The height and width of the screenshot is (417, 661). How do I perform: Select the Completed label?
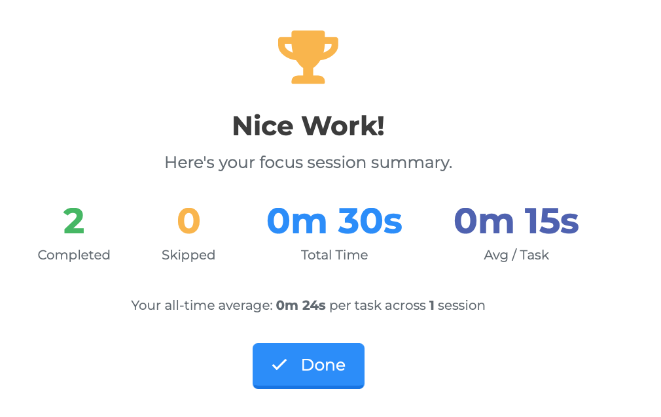74,255
